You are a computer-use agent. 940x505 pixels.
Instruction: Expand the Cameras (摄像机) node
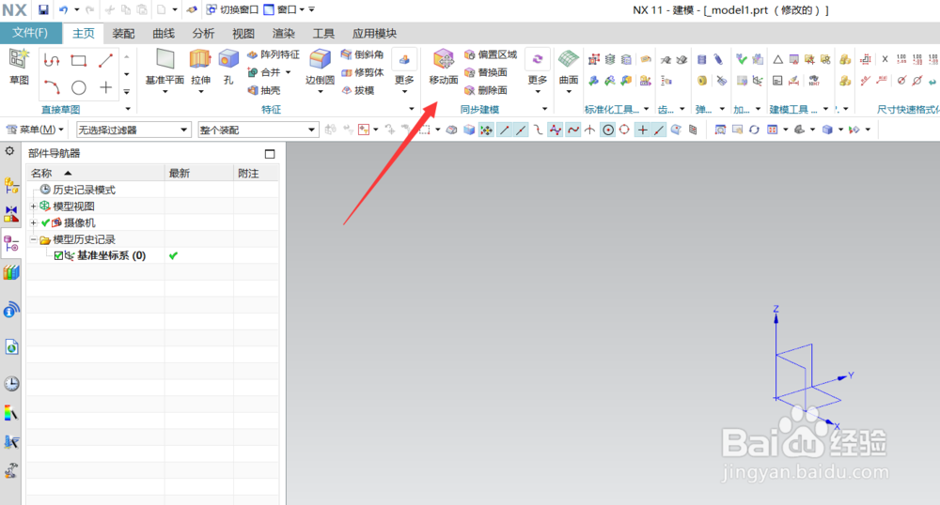34,222
